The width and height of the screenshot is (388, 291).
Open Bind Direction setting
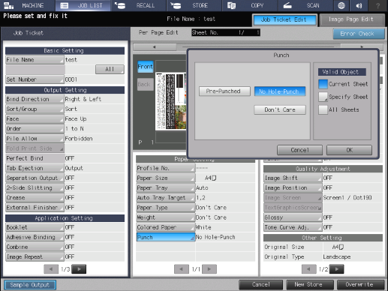(35, 99)
